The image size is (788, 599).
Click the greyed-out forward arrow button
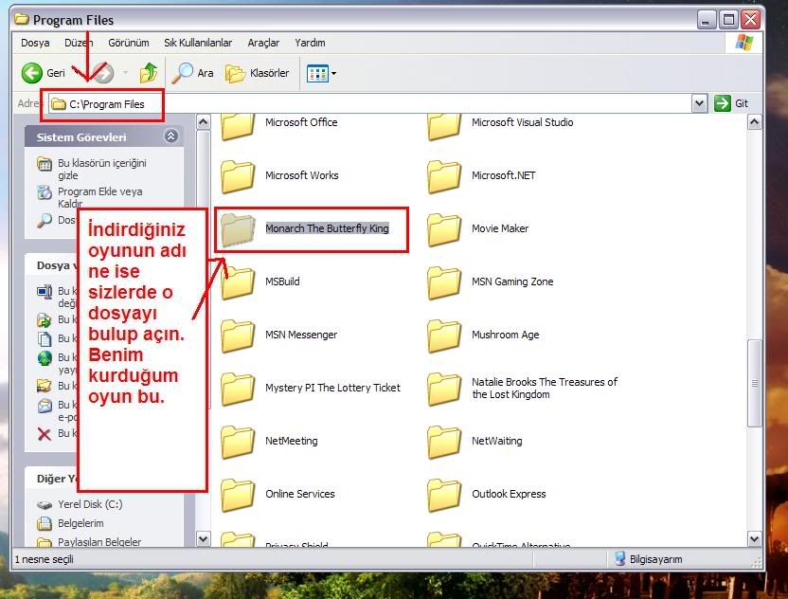[104, 73]
